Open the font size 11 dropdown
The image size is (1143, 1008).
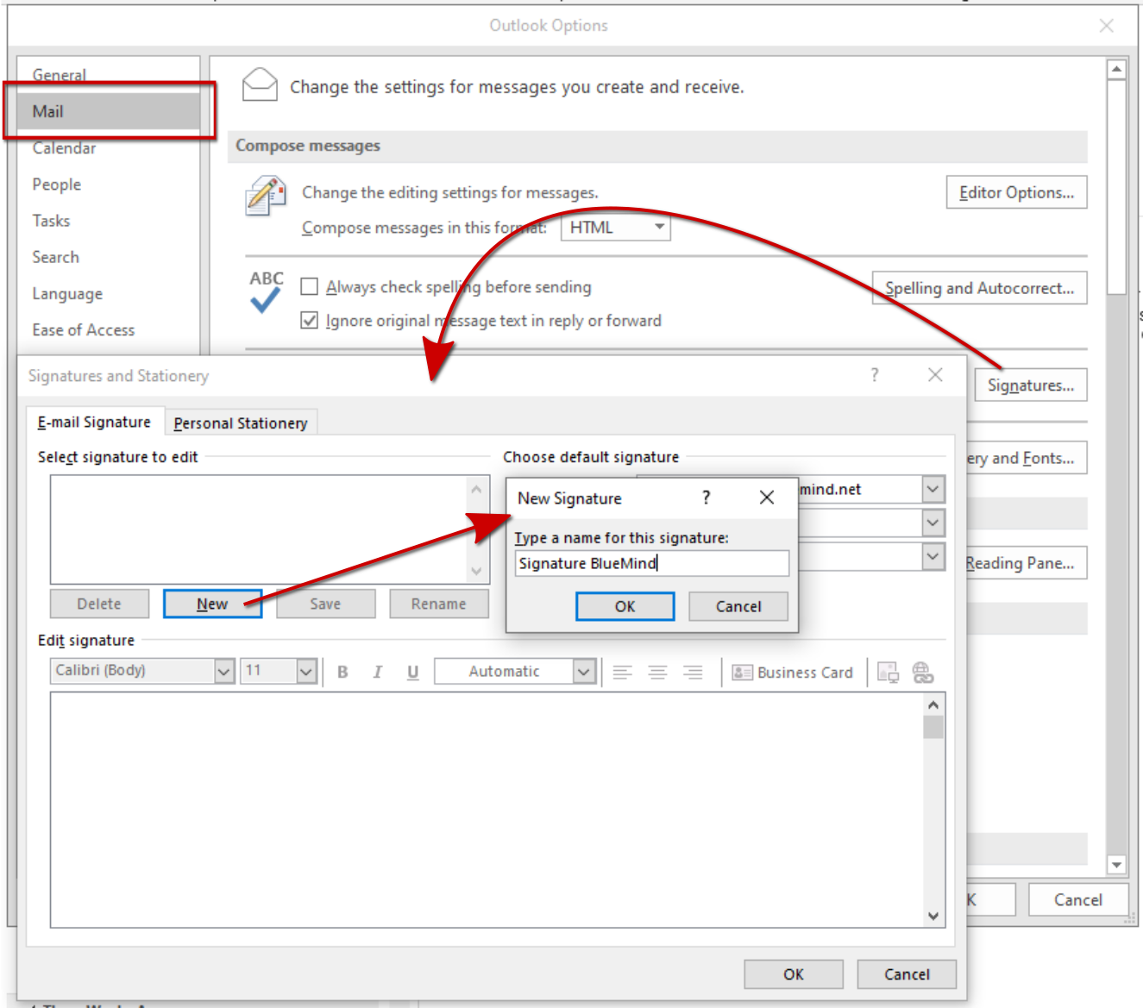pyautogui.click(x=306, y=671)
